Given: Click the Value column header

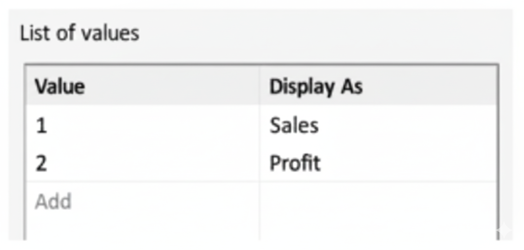Looking at the screenshot, I should (x=60, y=87).
